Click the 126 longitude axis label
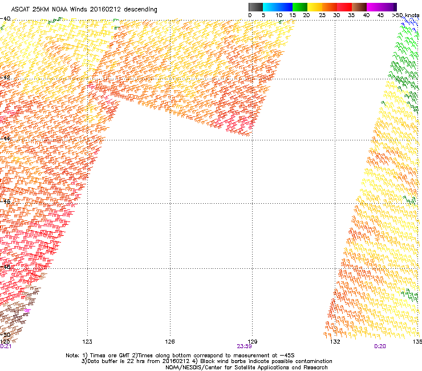 [170, 342]
